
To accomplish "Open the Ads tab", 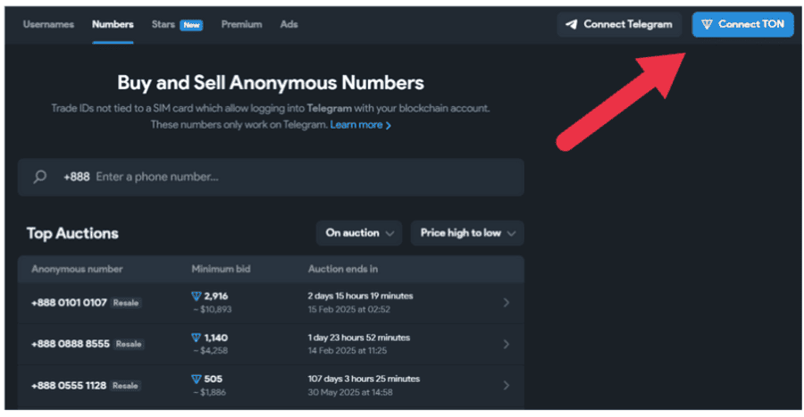I will click(289, 24).
